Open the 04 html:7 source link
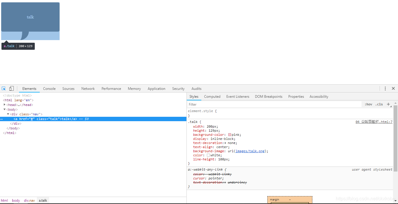 (x=374, y=122)
